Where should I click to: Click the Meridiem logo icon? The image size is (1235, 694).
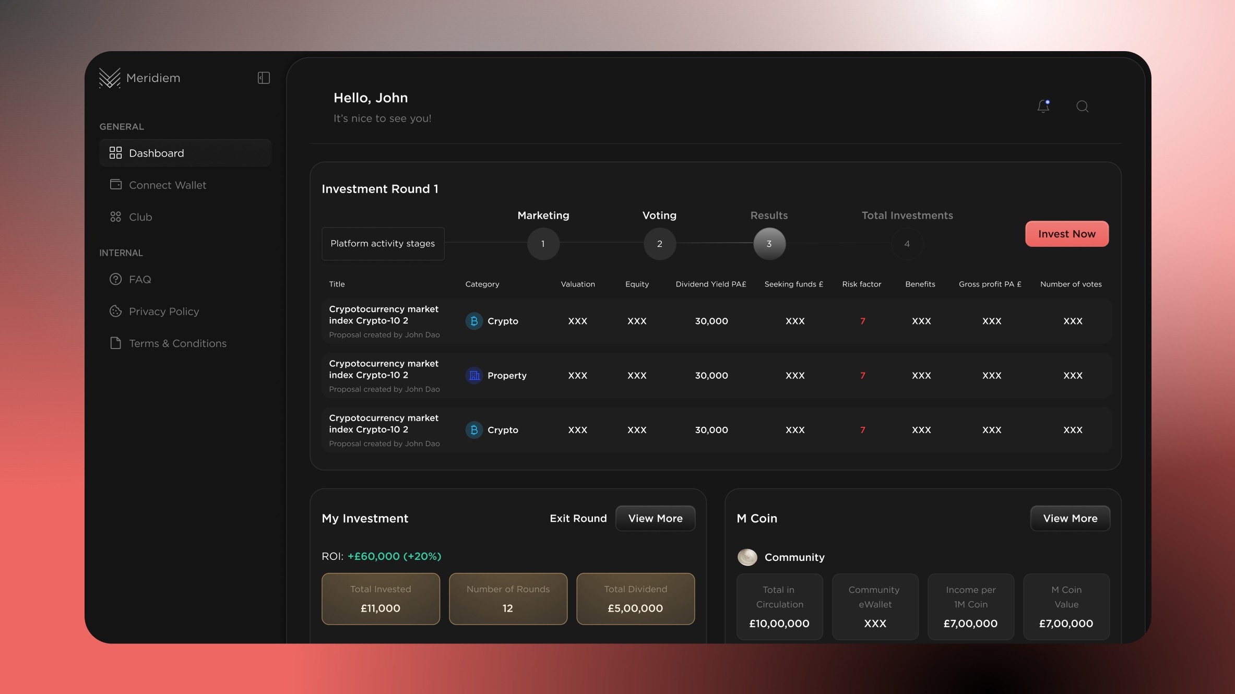point(110,78)
